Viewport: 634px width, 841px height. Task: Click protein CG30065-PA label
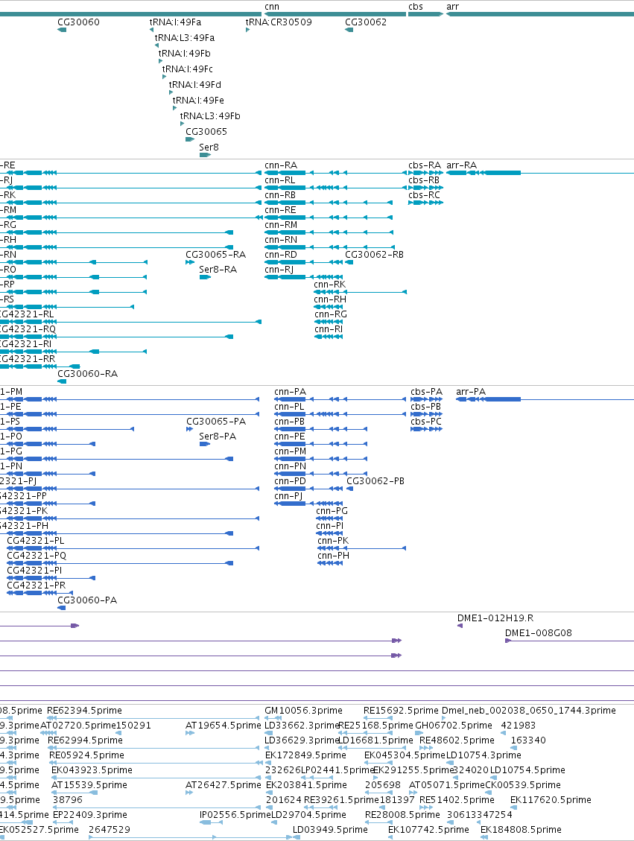pyautogui.click(x=216, y=422)
